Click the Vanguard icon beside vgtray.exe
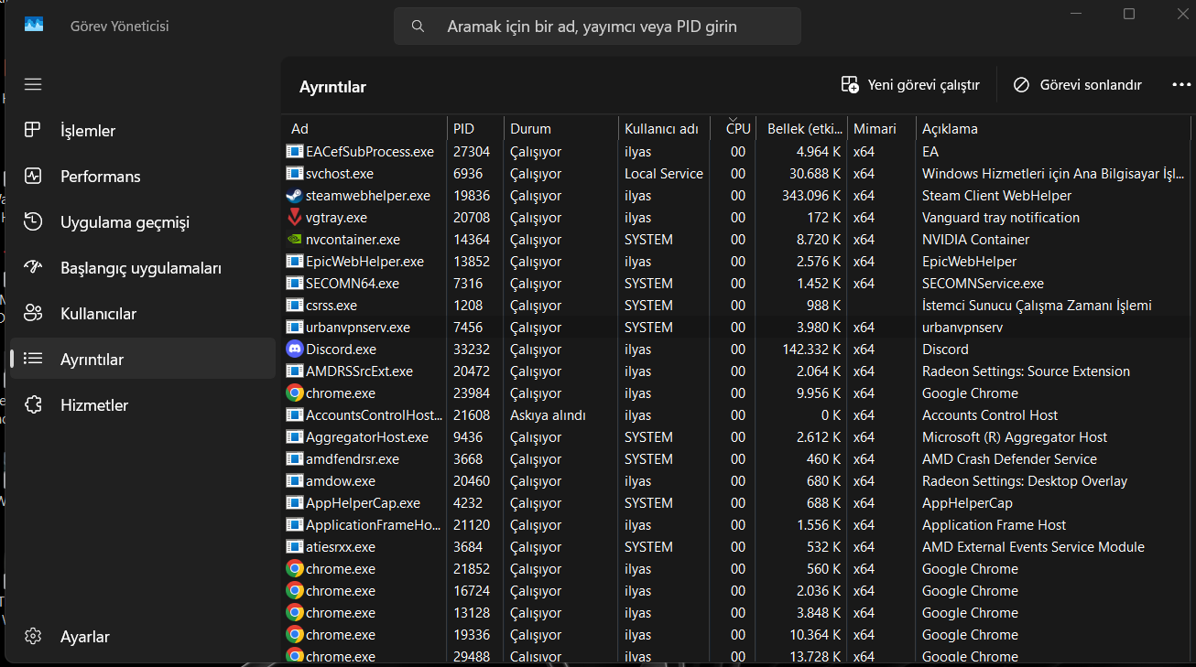 point(295,218)
